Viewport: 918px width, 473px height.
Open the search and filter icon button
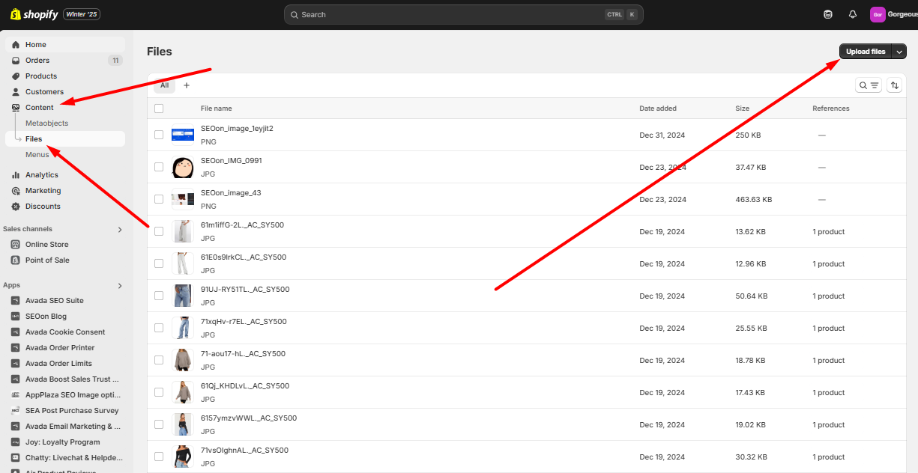click(x=869, y=85)
